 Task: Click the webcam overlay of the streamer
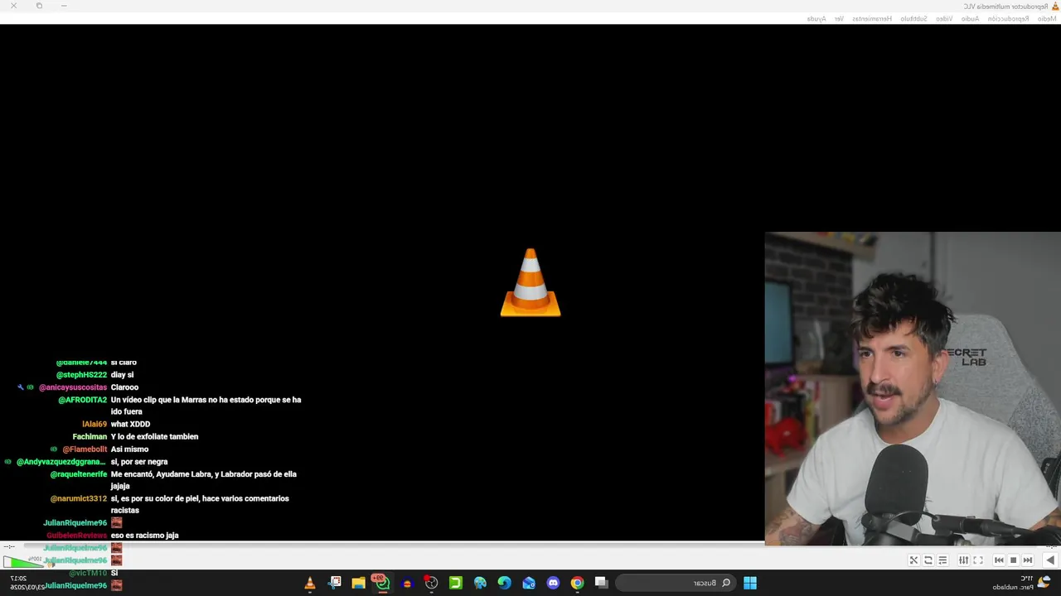pos(913,389)
